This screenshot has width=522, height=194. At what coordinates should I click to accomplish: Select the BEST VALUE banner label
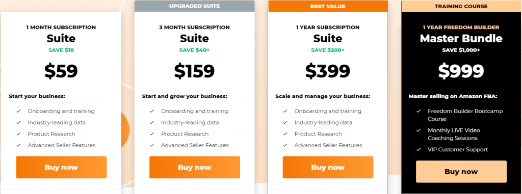[328, 6]
